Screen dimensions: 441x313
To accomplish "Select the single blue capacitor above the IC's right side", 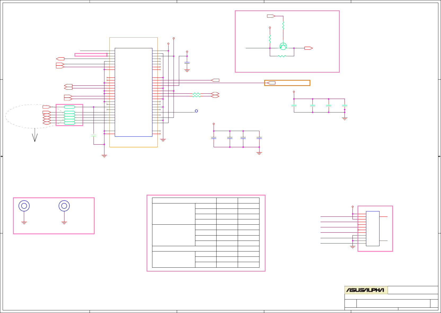I will tap(187, 63).
